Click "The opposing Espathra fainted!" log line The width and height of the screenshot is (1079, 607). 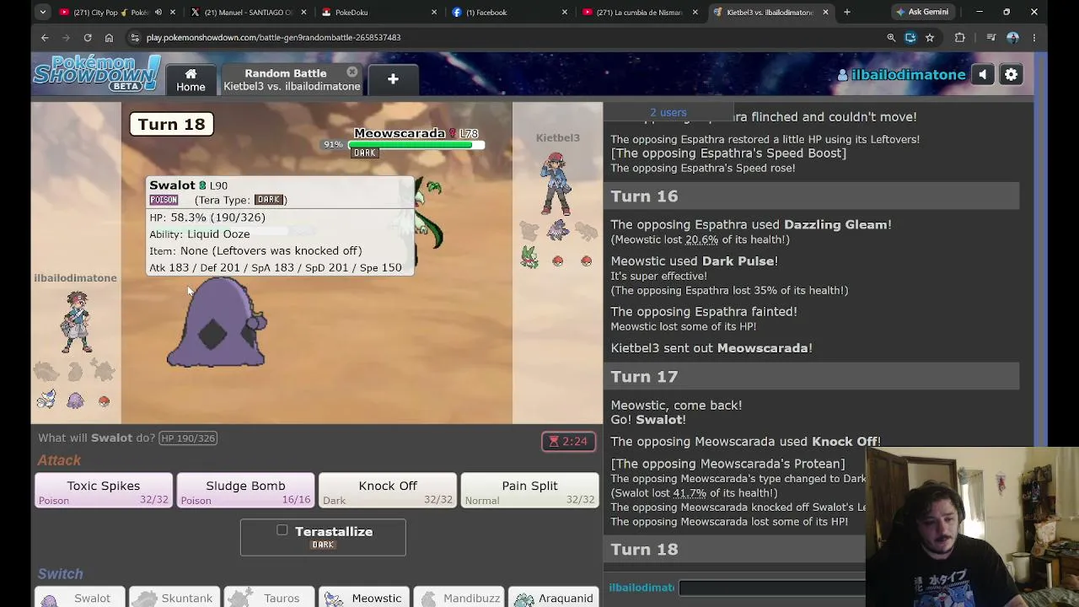point(704,312)
